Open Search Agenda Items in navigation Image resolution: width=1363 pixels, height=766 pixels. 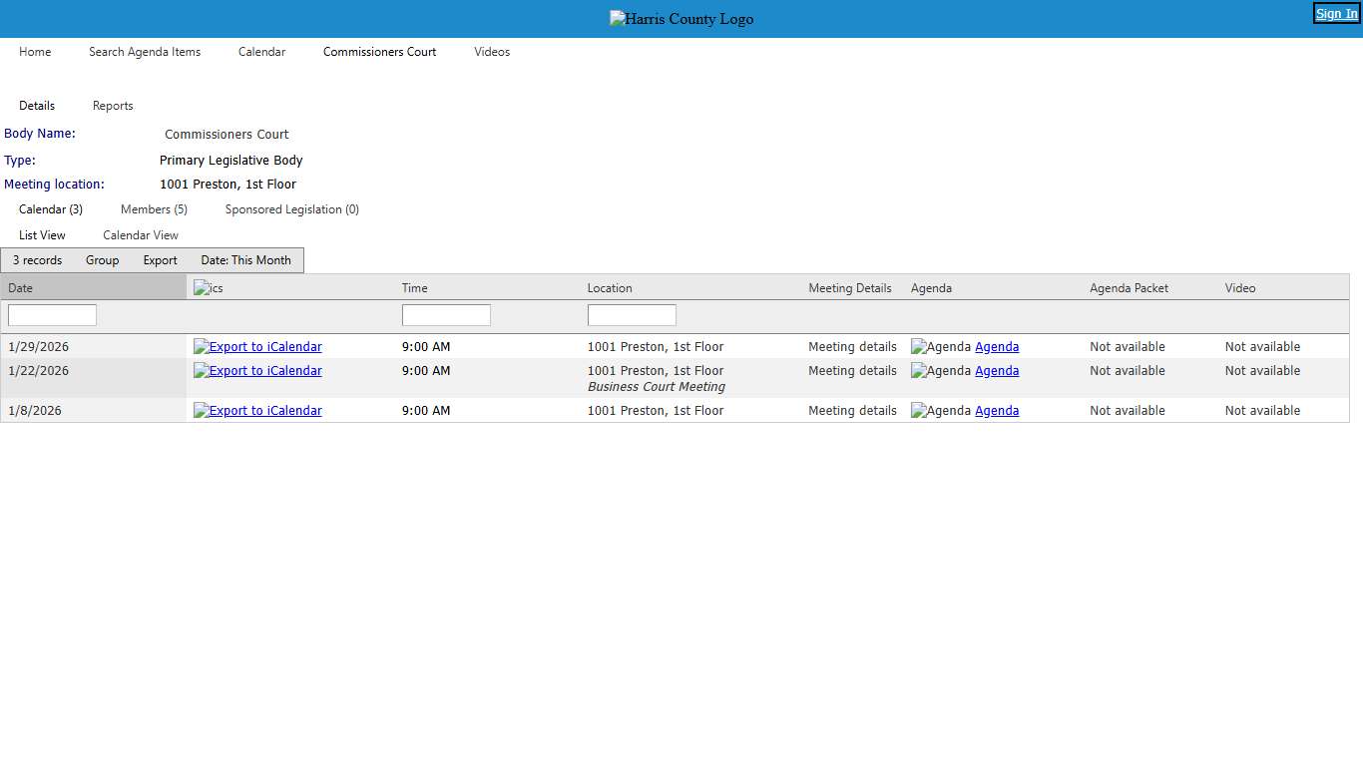pos(145,52)
